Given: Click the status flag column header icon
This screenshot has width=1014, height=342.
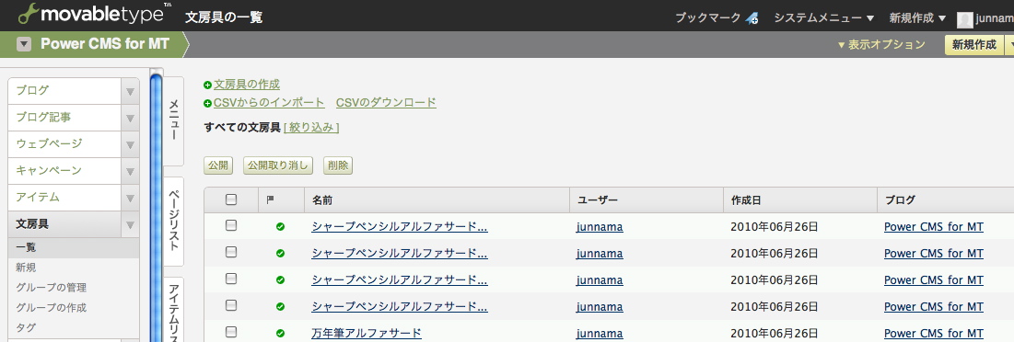Looking at the screenshot, I should click(271, 200).
